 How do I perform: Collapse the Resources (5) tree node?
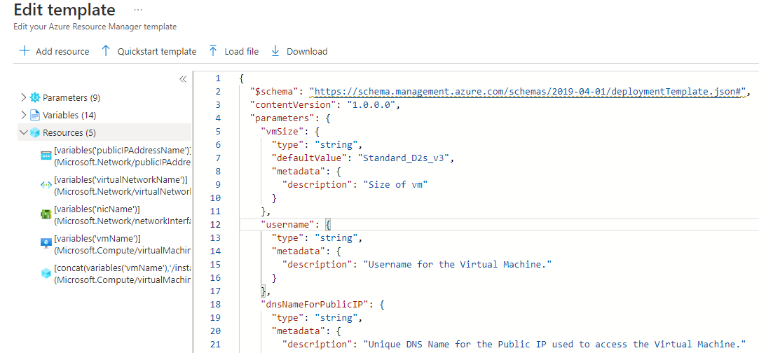pyautogui.click(x=24, y=132)
